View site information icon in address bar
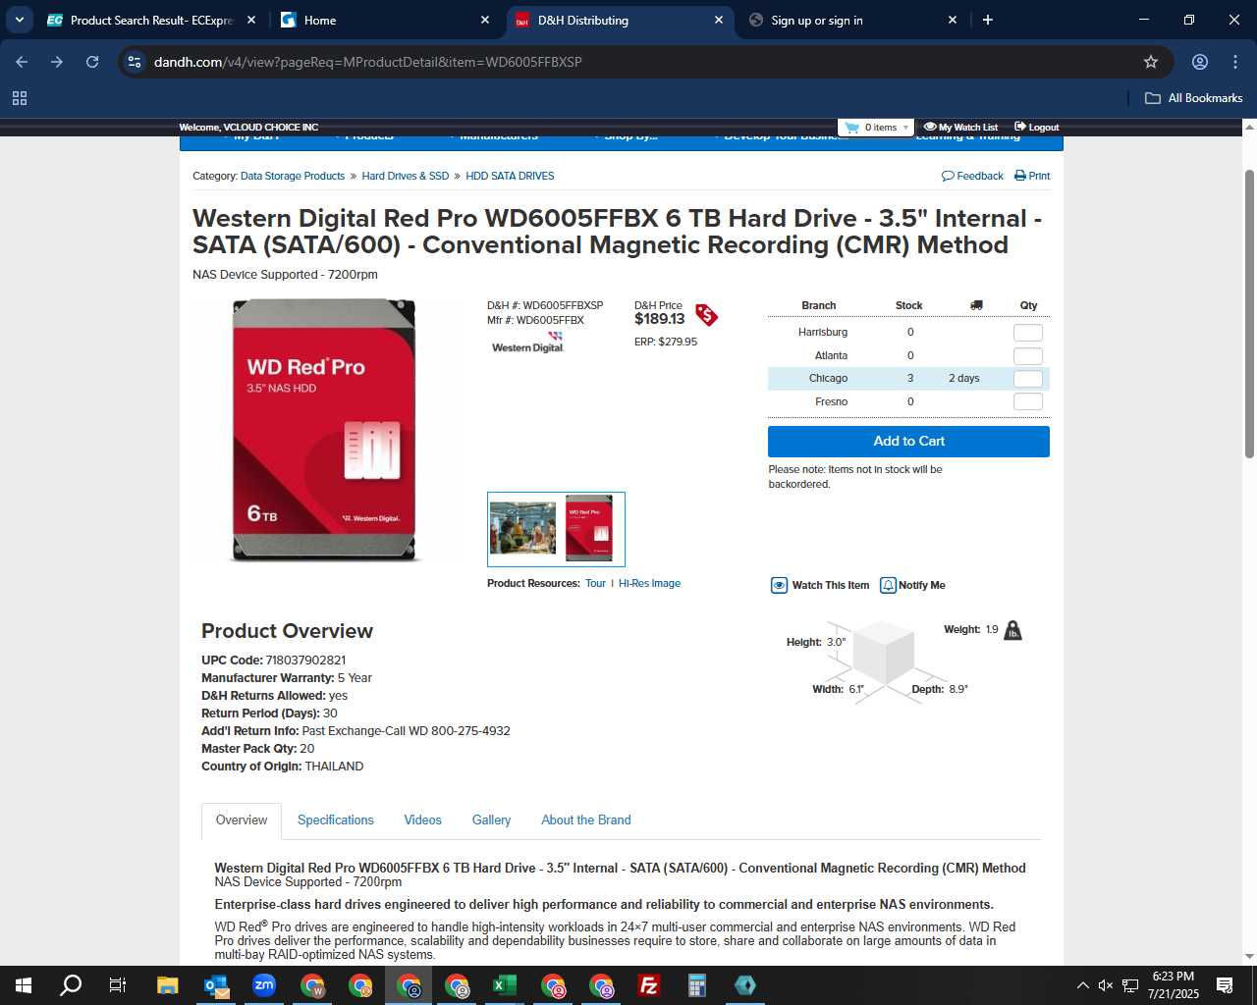Screen dimensions: 1257x1005 tap(135, 62)
